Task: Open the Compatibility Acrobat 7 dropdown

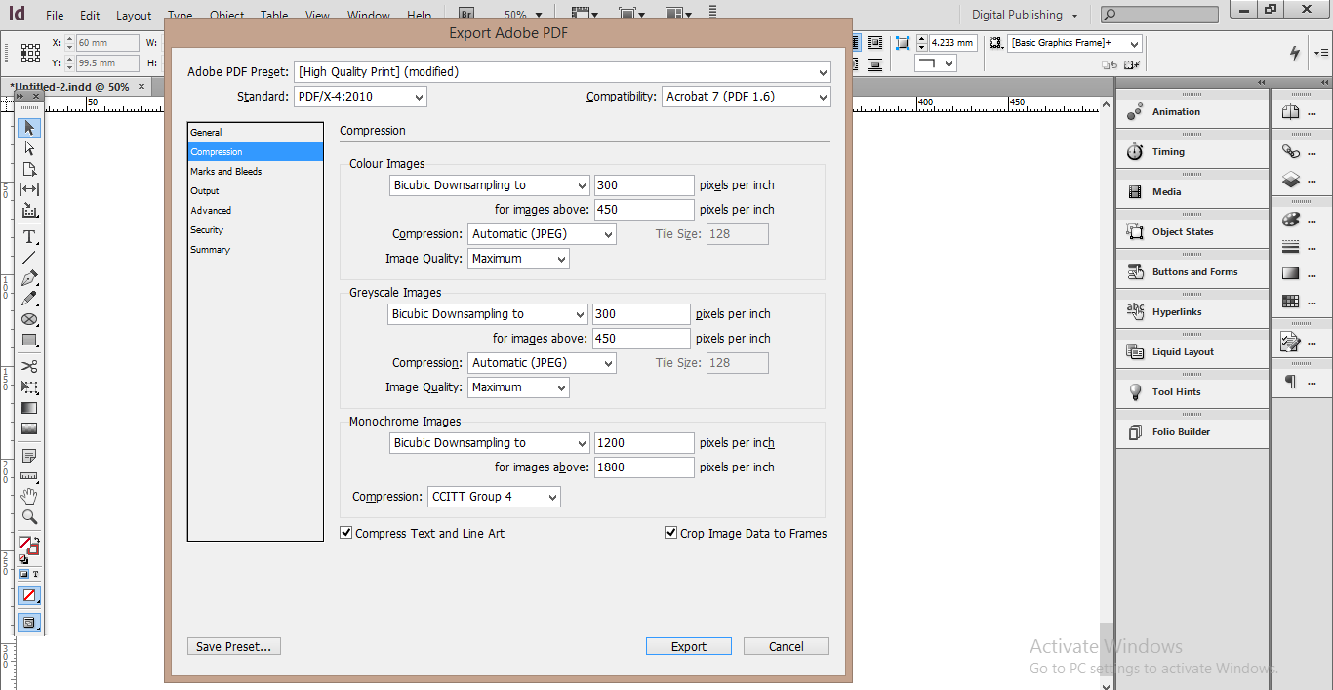Action: [747, 97]
